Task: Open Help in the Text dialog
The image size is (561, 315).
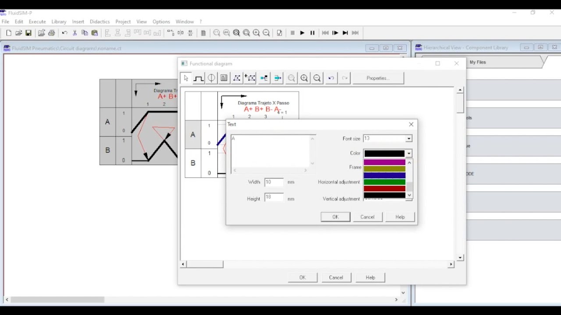Action: tap(400, 217)
